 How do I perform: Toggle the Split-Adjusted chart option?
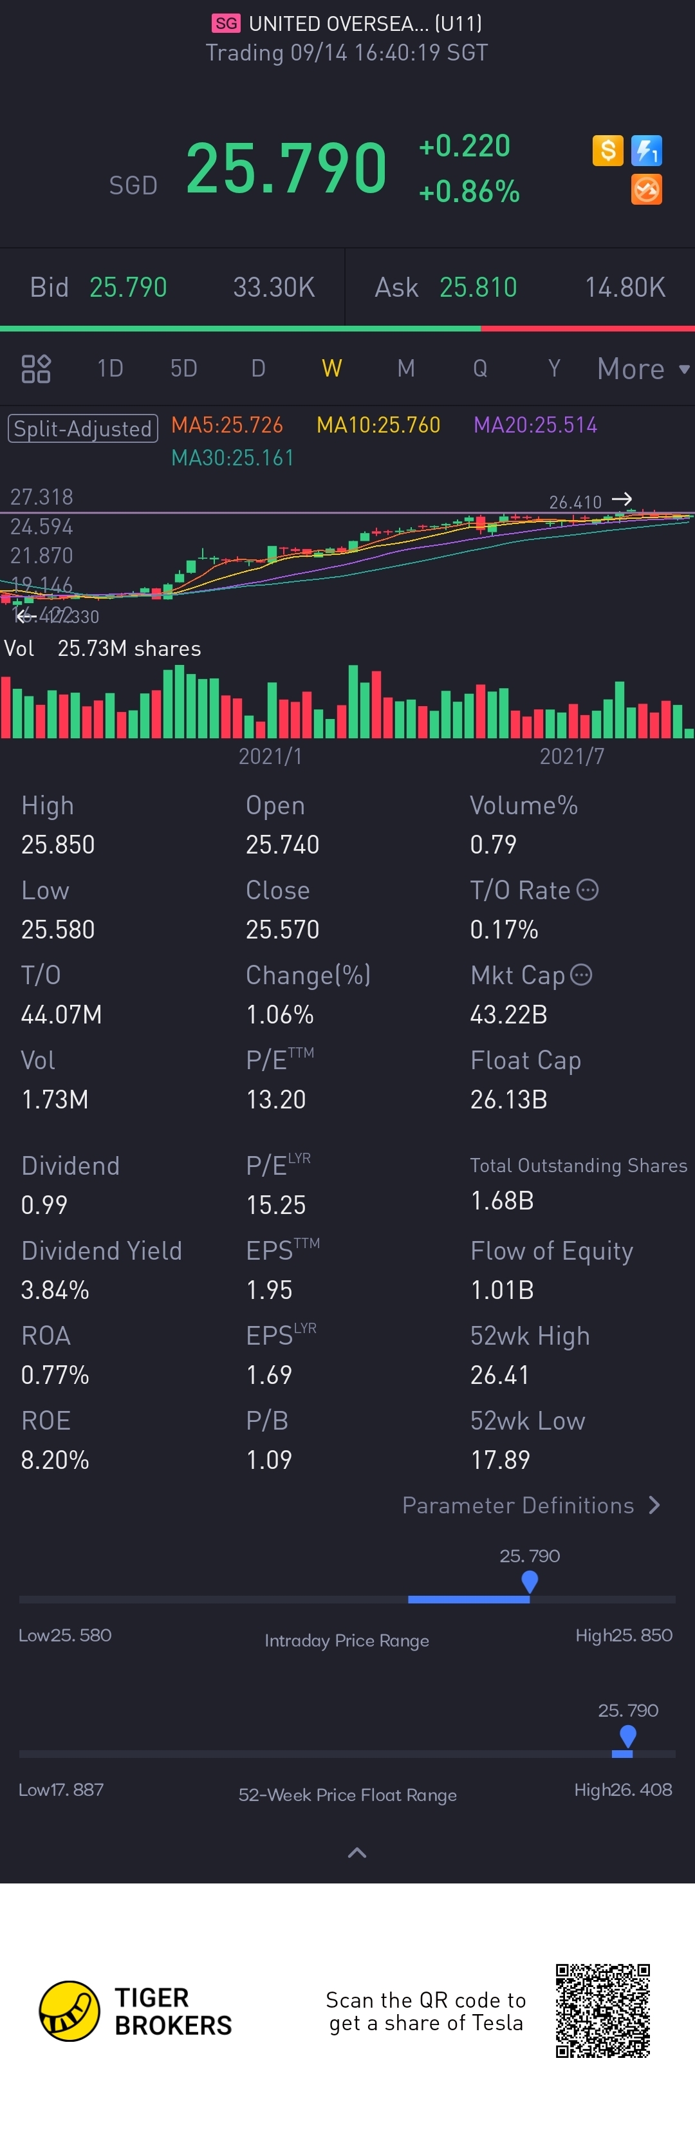point(83,429)
